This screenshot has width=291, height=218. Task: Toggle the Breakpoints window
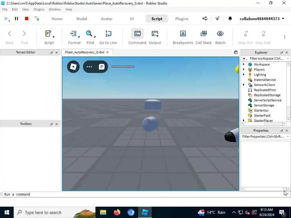pyautogui.click(x=183, y=37)
